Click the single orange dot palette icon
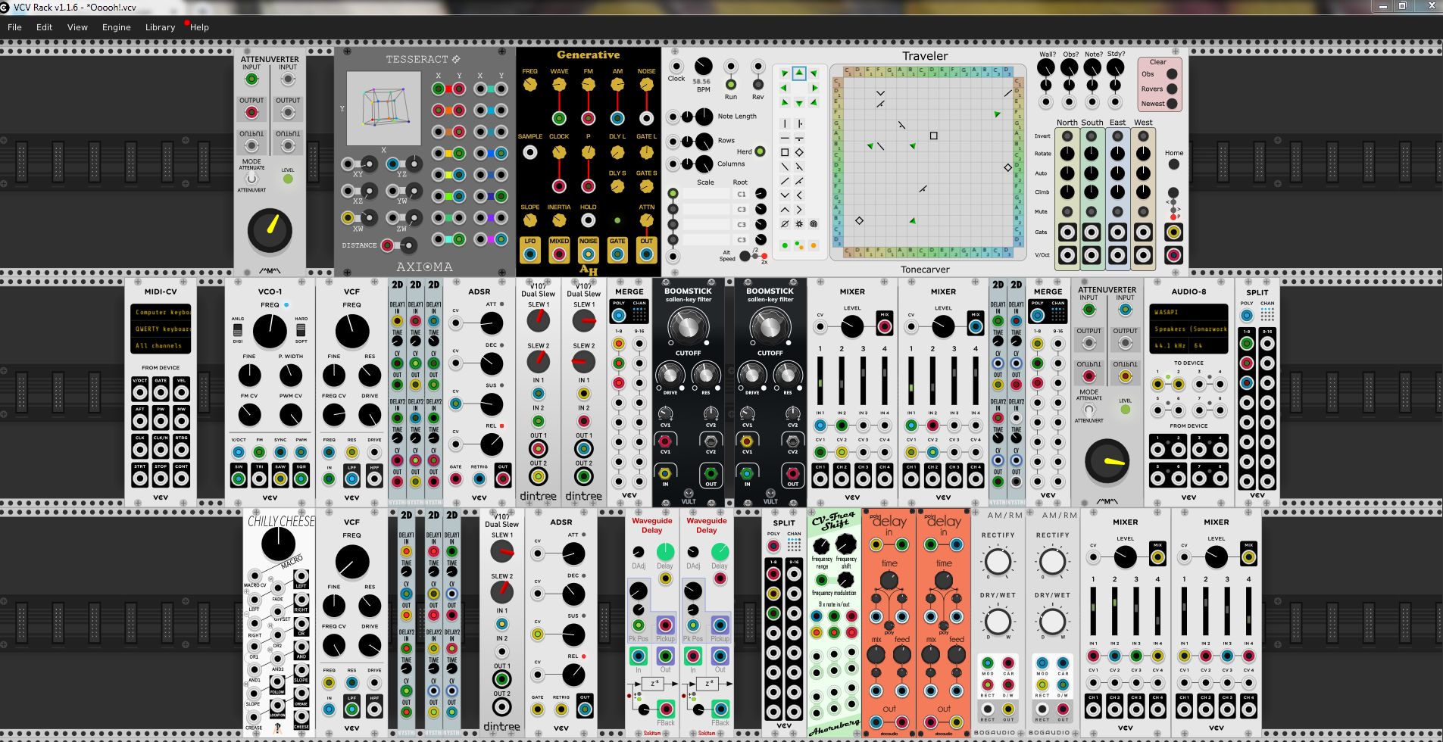 coord(814,245)
